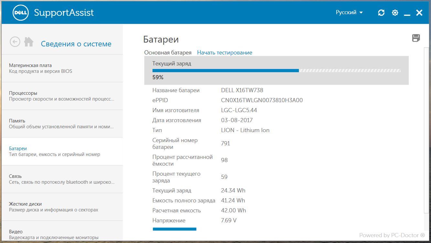Viewport: 431px width, 243px height.
Task: Click Начать тестирование link
Action: click(225, 53)
